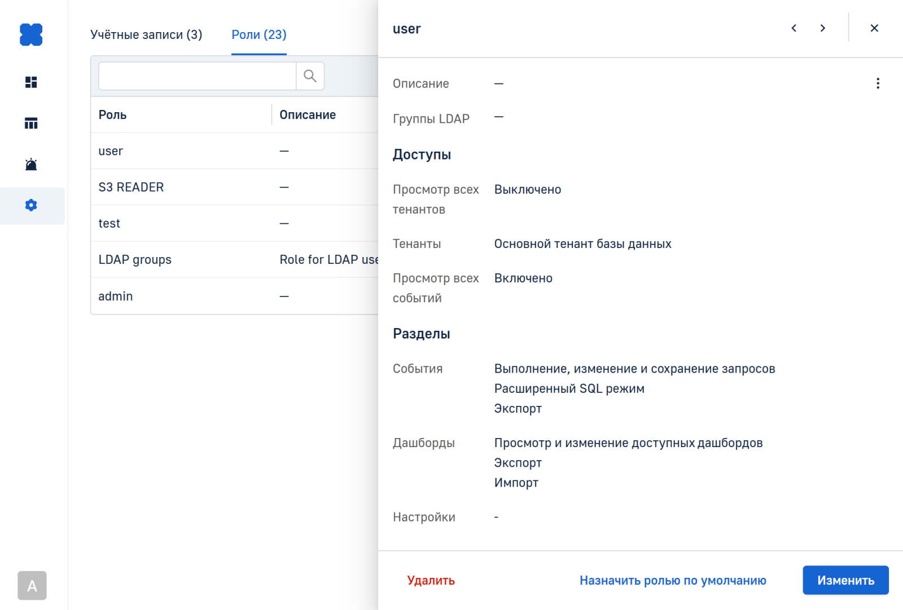The width and height of the screenshot is (903, 610).
Task: Open the user avatar 'A' menu
Action: tap(32, 586)
